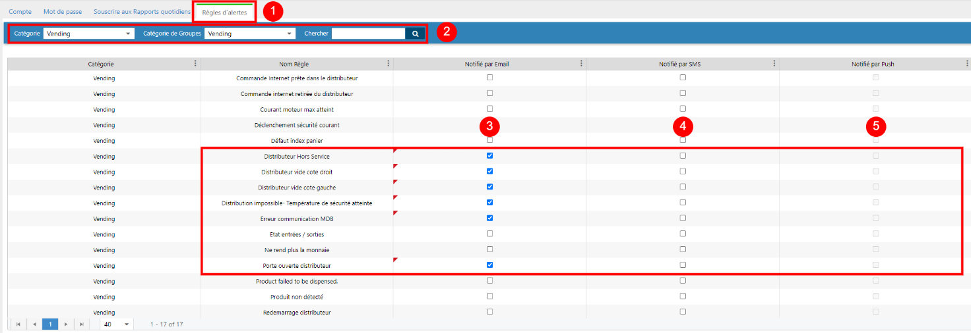Open the page size dropdown showing 40
This screenshot has width=971, height=333.
click(x=117, y=324)
